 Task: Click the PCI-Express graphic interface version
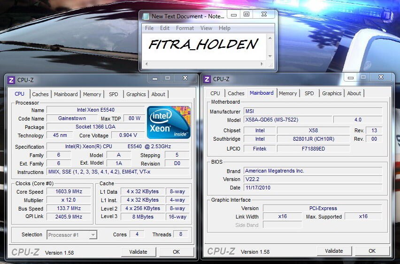point(323,208)
